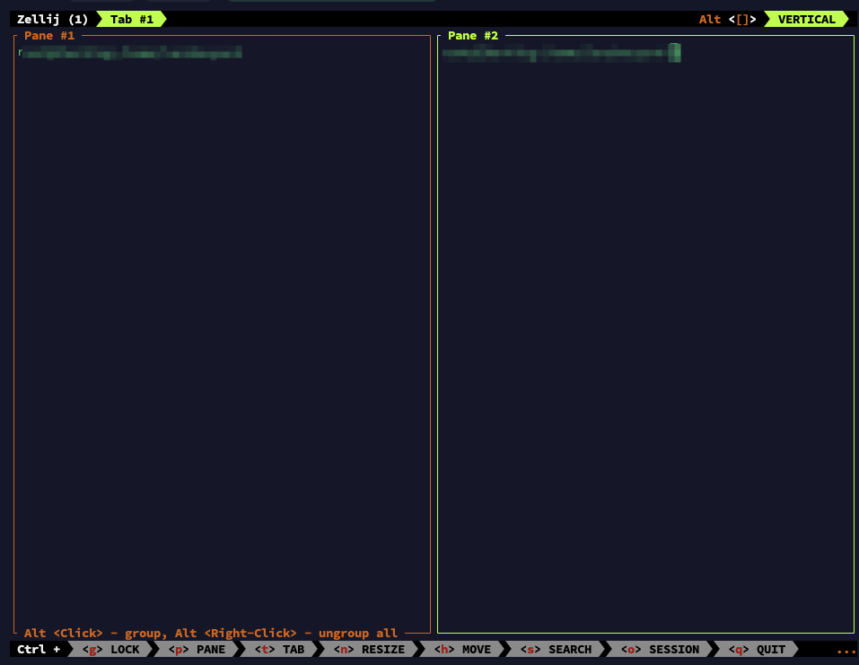Click the blurred command line in Pane #1
The height and width of the screenshot is (665, 859).
(130, 54)
